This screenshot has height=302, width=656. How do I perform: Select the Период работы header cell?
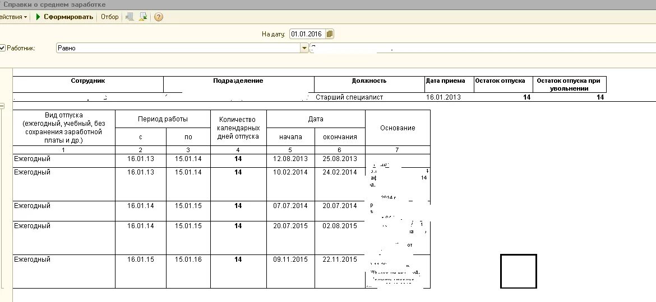click(163, 119)
